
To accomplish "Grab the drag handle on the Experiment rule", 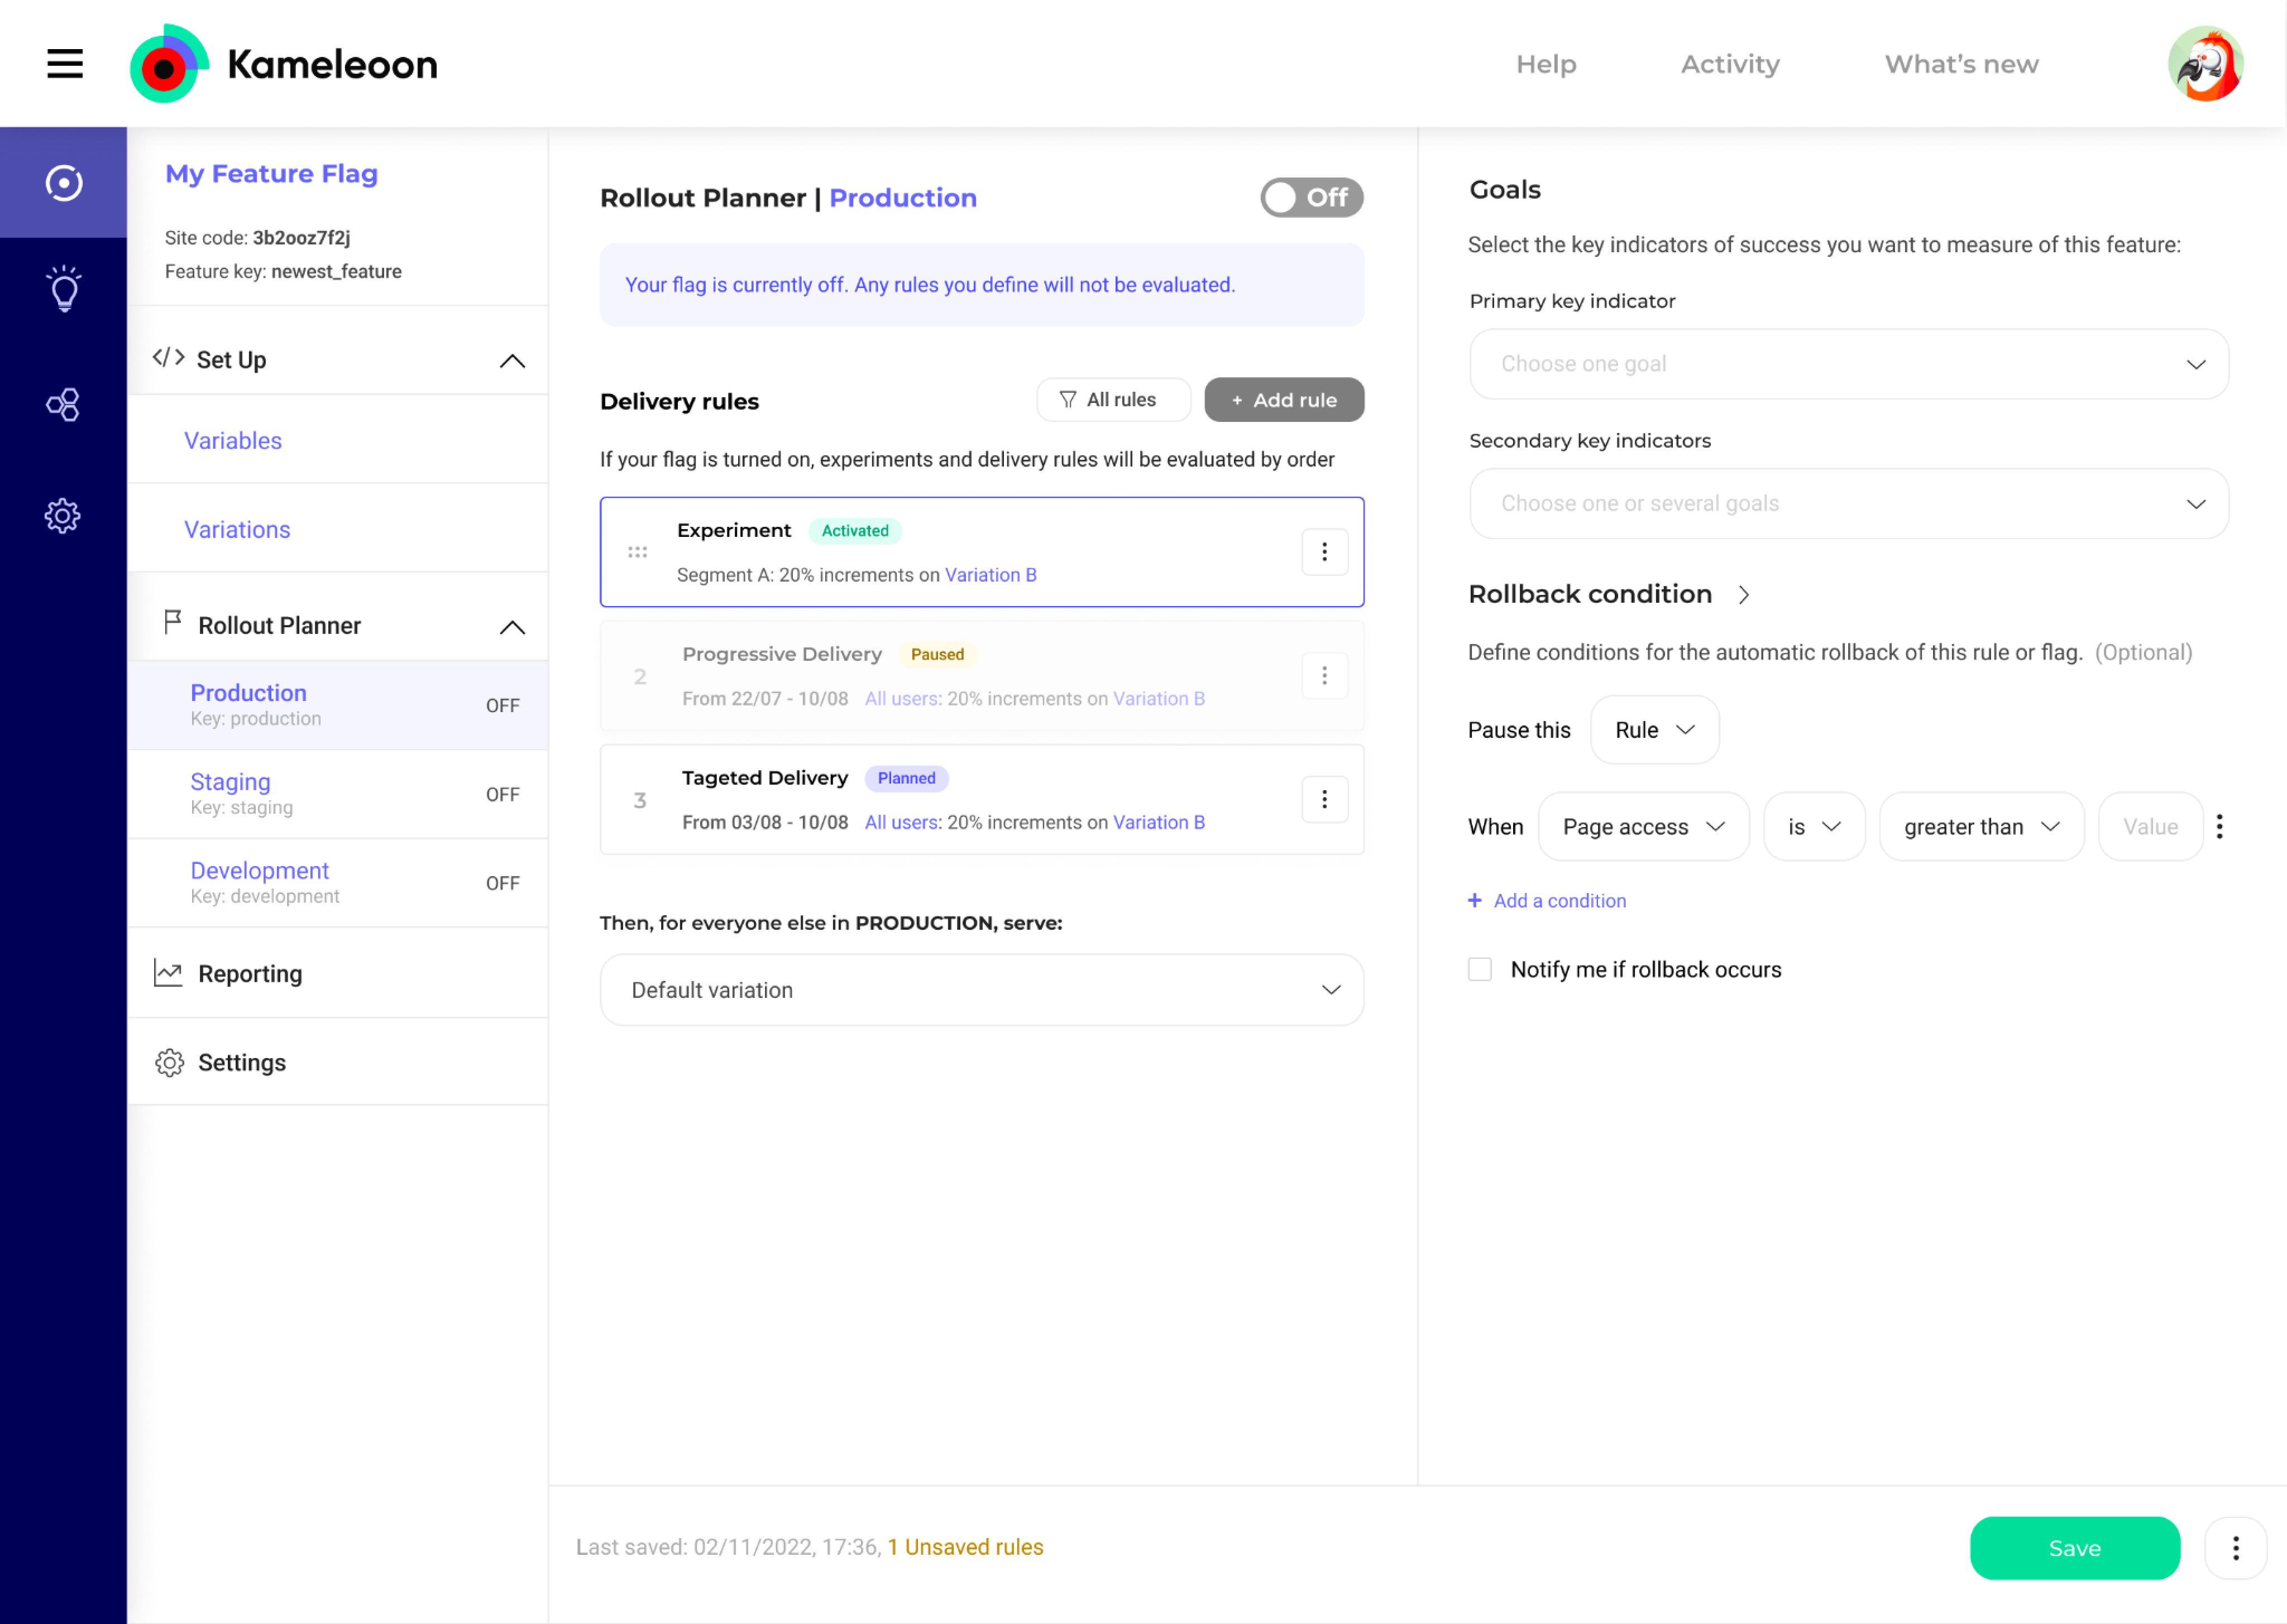I will tap(638, 551).
